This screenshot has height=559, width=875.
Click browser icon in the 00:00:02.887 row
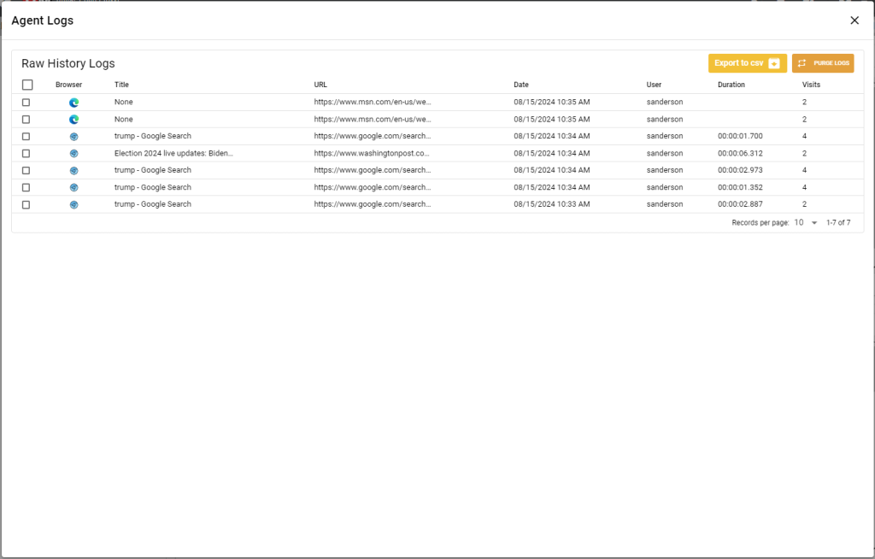pyautogui.click(x=73, y=204)
